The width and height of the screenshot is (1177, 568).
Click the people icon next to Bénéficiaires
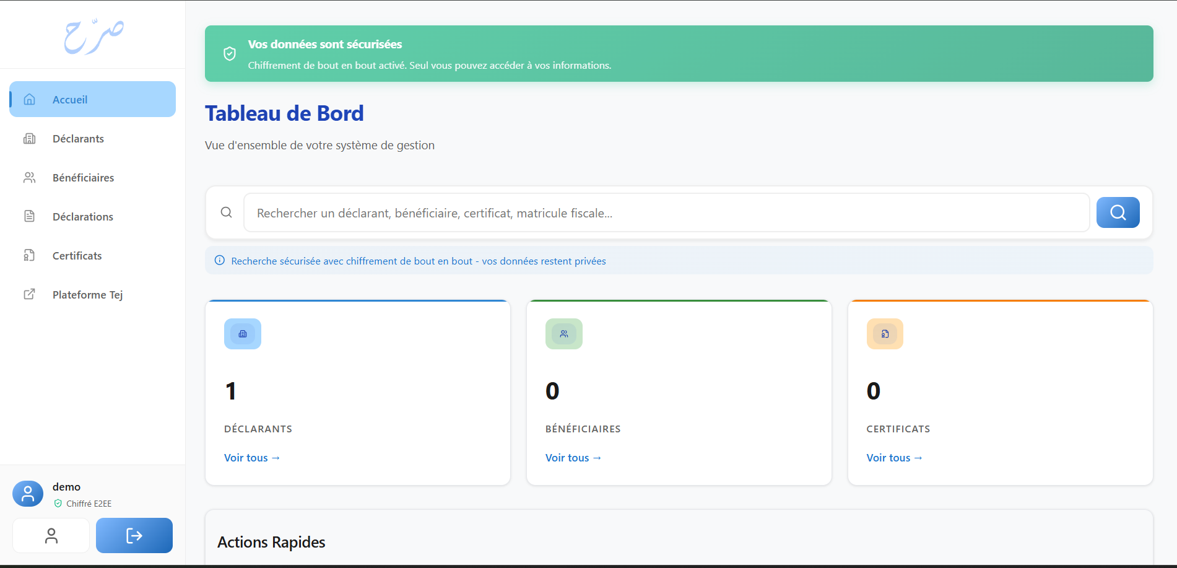[x=29, y=177]
